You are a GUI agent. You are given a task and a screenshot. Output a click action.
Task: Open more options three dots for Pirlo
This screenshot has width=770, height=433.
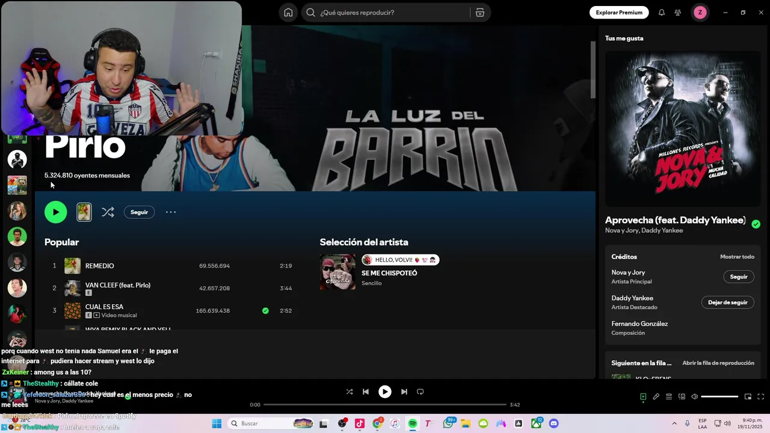pos(171,212)
